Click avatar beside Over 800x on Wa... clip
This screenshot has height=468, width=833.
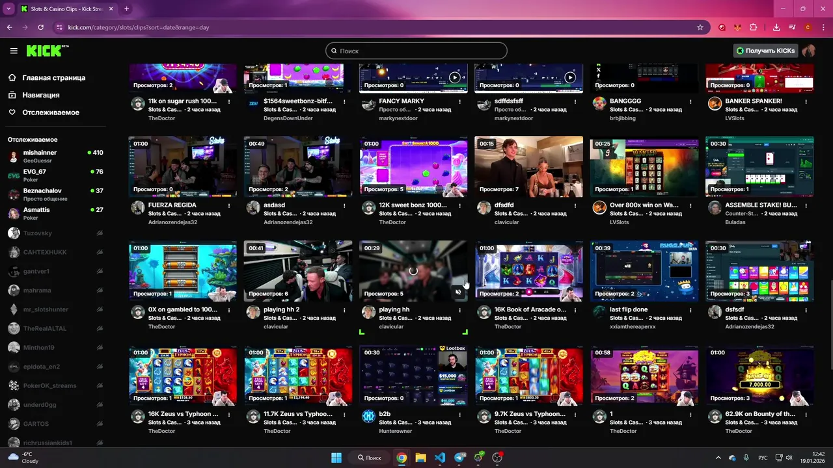599,207
